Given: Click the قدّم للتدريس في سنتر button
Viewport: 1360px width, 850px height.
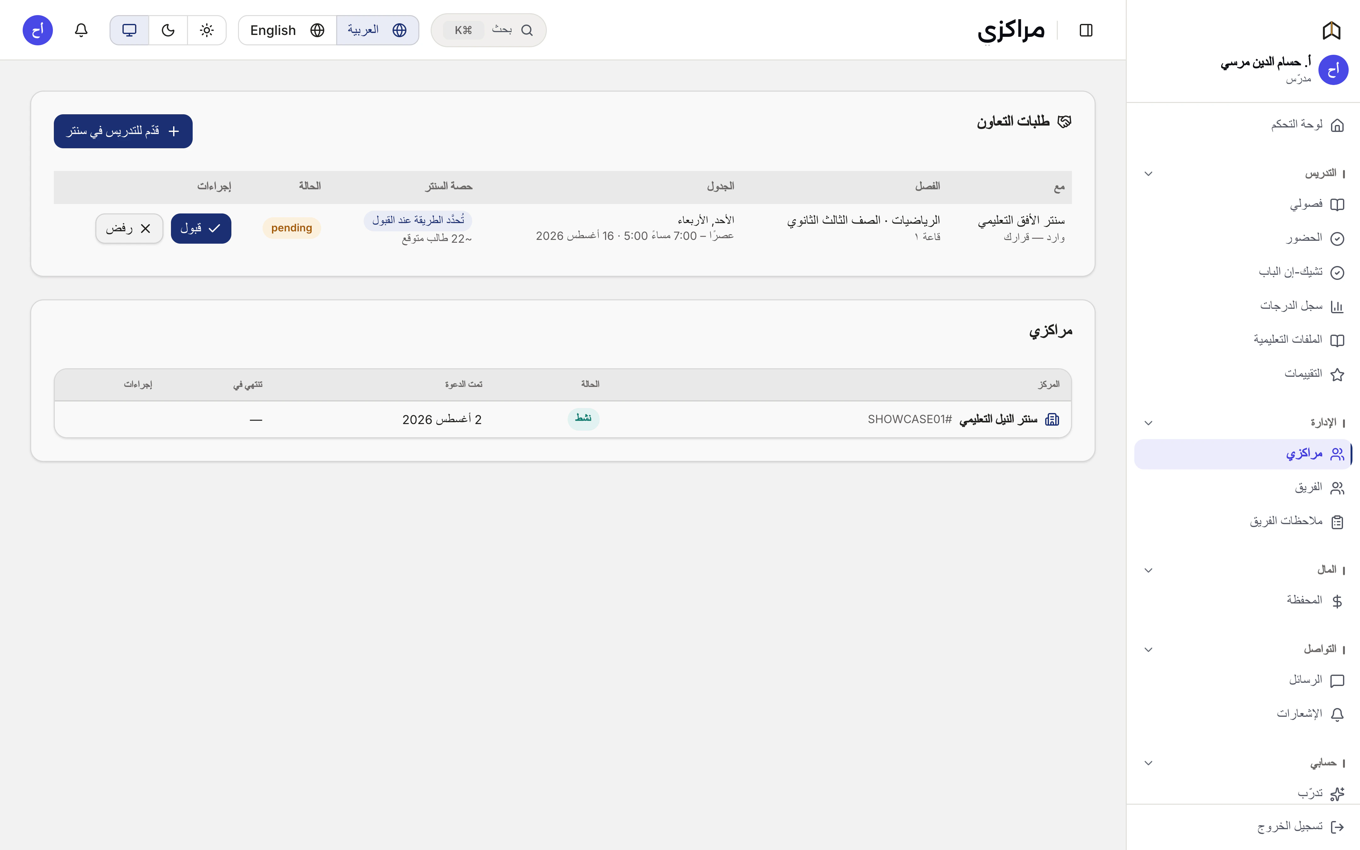Looking at the screenshot, I should 123,131.
